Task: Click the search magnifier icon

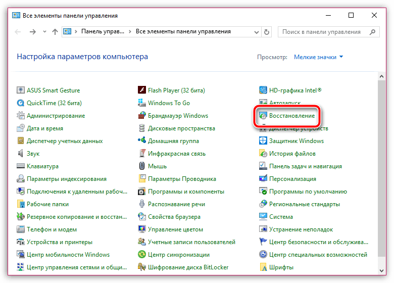Action: (x=372, y=32)
